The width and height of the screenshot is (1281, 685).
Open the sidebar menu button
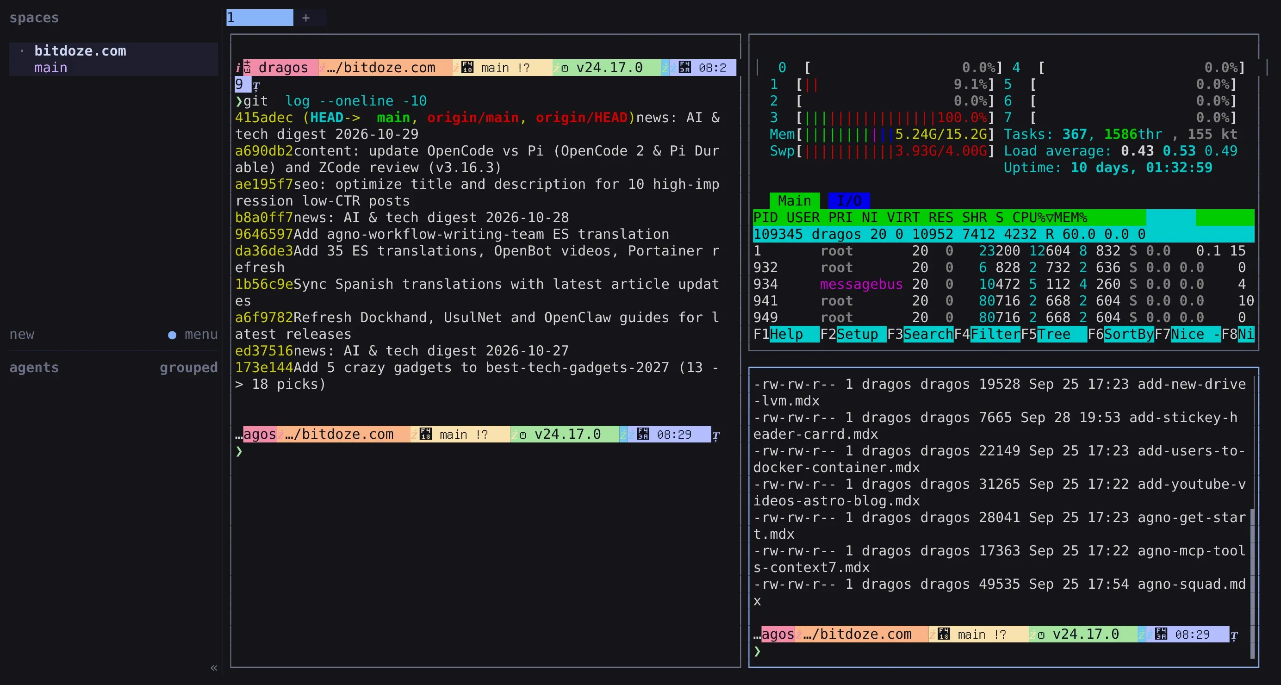[x=193, y=334]
